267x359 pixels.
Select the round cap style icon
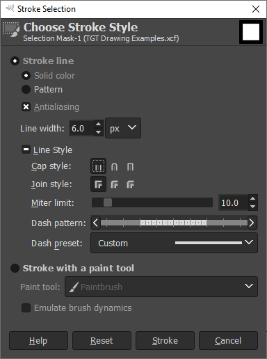114,166
